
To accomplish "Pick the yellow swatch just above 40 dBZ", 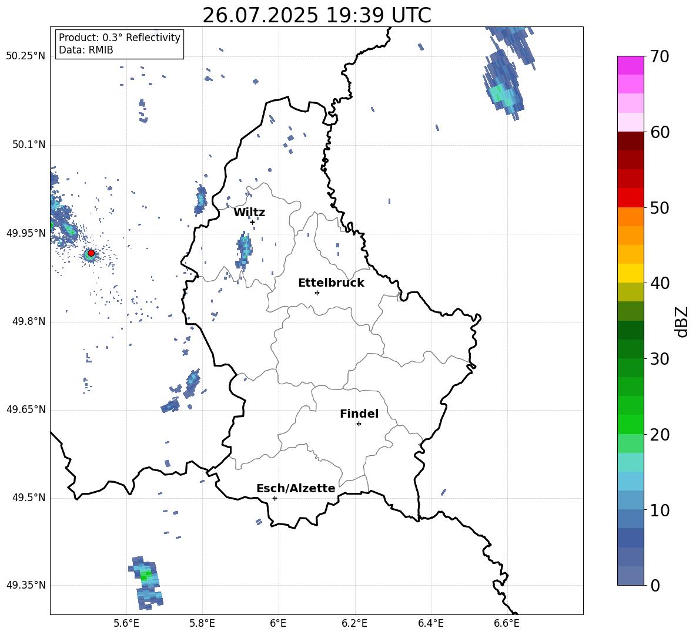I will tap(630, 273).
